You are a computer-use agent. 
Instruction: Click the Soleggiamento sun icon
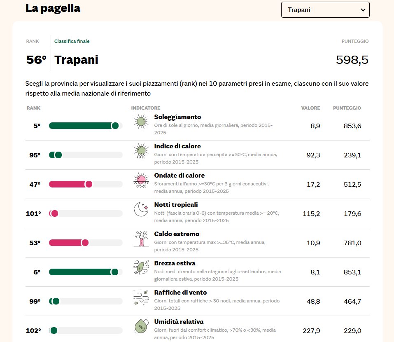tap(141, 122)
